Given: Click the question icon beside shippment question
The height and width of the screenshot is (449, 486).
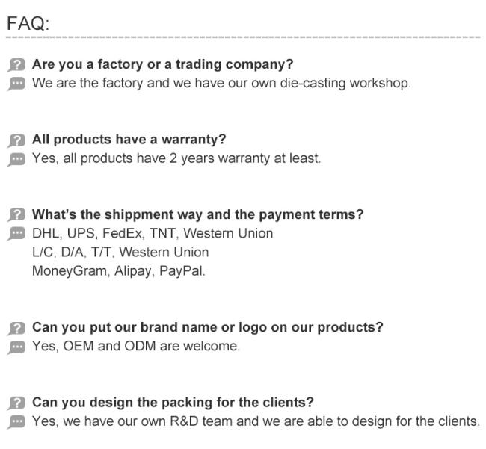Looking at the screenshot, I should [x=16, y=215].
